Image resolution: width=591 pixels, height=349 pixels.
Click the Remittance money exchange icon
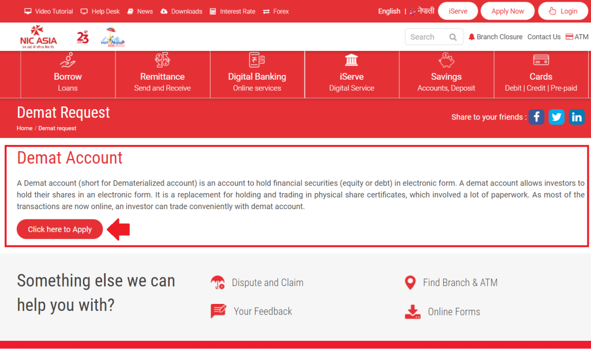pyautogui.click(x=162, y=60)
